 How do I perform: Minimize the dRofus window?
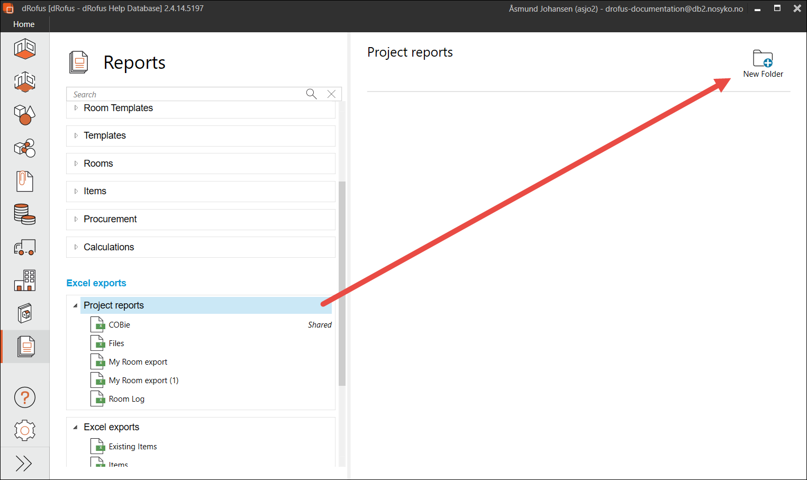(x=757, y=9)
